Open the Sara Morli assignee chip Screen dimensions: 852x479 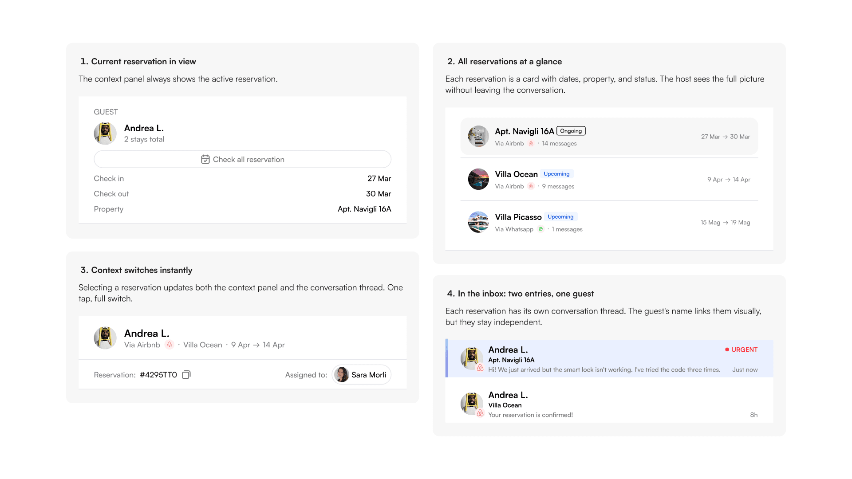[x=361, y=375]
